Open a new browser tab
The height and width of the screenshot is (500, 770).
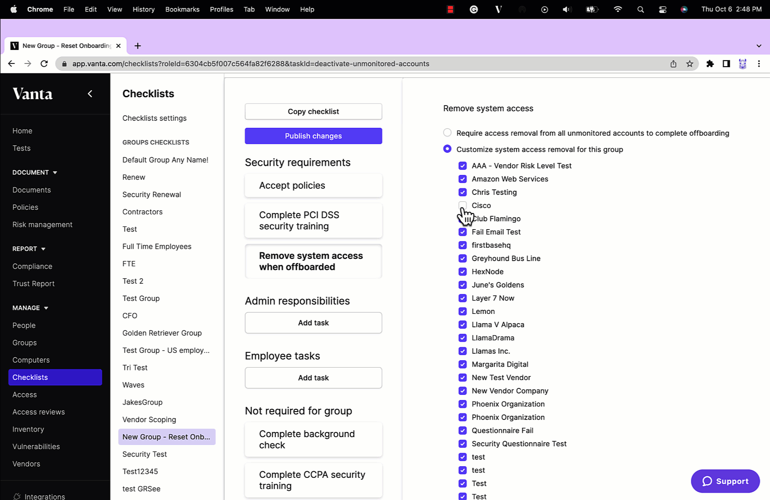138,46
